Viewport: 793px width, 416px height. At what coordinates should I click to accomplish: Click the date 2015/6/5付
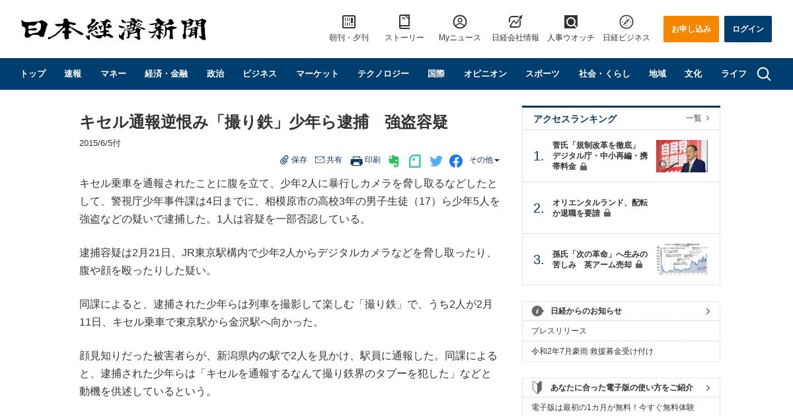[x=100, y=143]
